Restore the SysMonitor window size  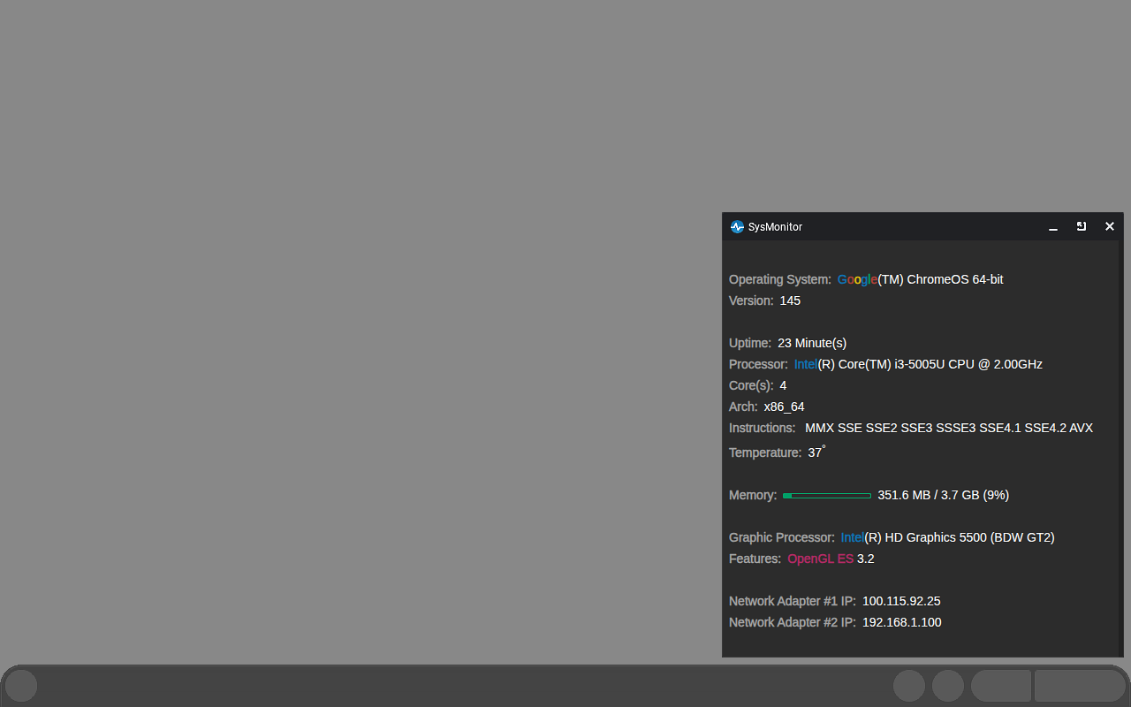pos(1082,227)
